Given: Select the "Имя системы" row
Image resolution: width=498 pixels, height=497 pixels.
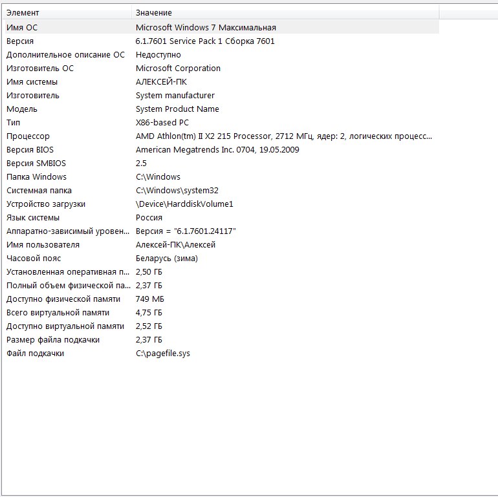Looking at the screenshot, I should [x=32, y=82].
